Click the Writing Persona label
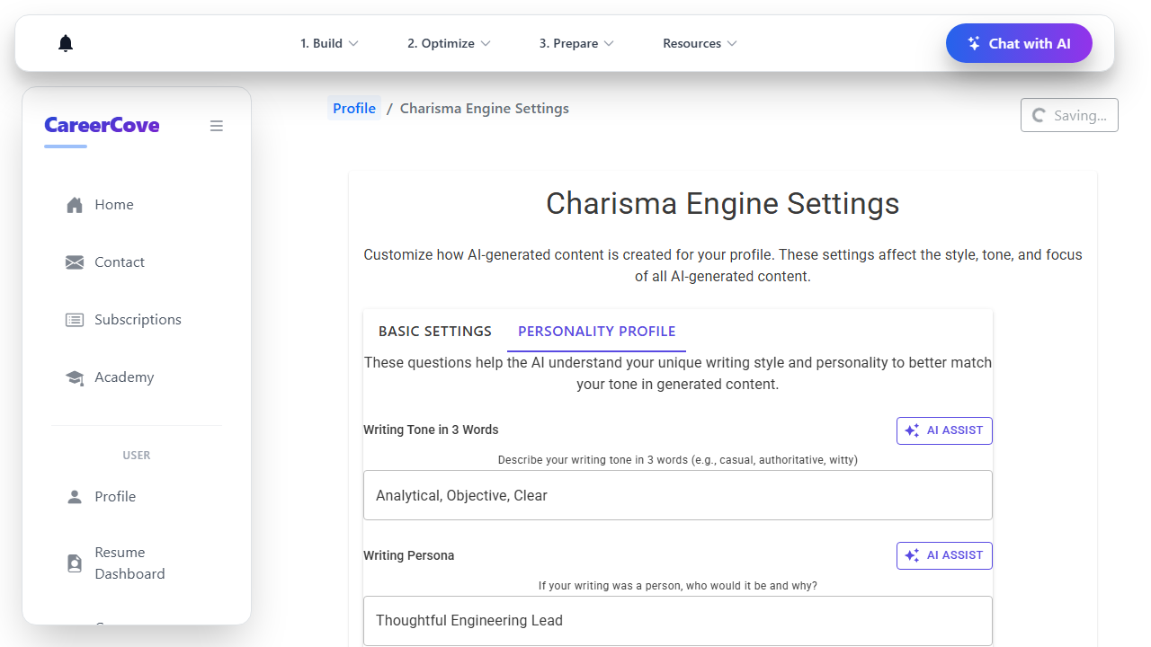This screenshot has width=1151, height=647. [409, 555]
